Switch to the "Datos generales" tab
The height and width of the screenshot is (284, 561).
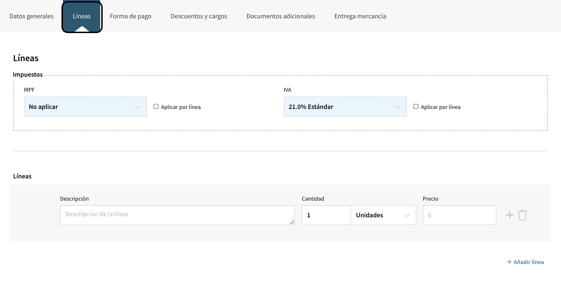click(x=31, y=16)
